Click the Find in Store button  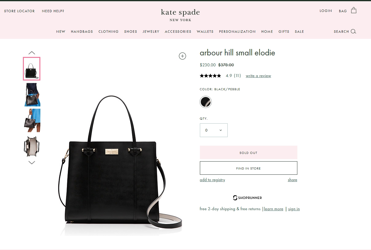pyautogui.click(x=248, y=168)
